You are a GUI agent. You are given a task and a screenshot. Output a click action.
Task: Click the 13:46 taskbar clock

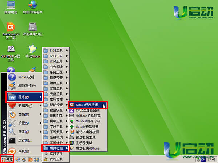211,160
